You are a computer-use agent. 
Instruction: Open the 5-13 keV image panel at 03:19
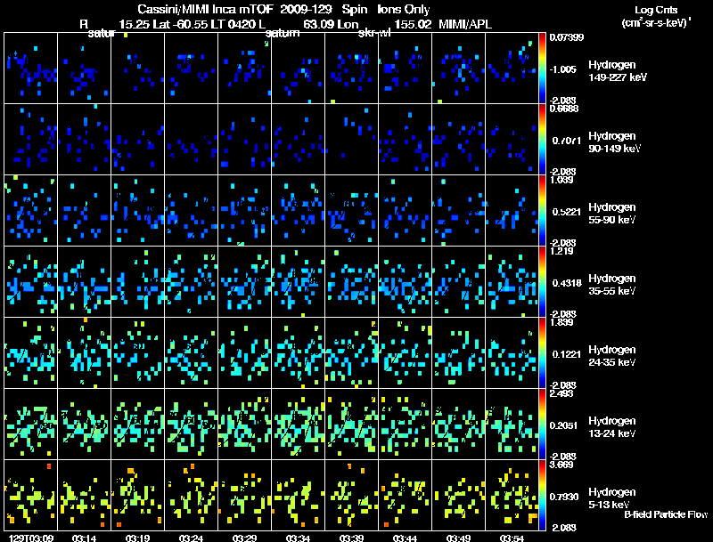(x=138, y=495)
